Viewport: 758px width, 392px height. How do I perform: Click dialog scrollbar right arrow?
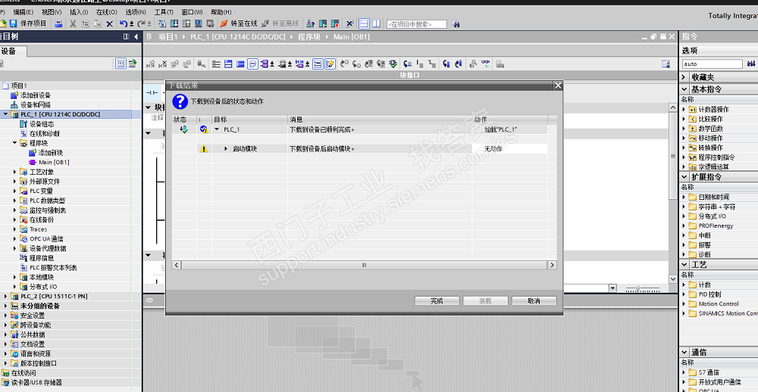pyautogui.click(x=552, y=265)
